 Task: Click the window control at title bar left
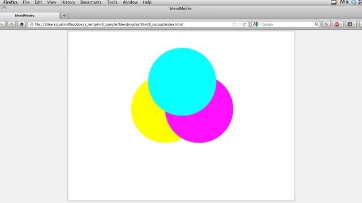tap(4, 8)
